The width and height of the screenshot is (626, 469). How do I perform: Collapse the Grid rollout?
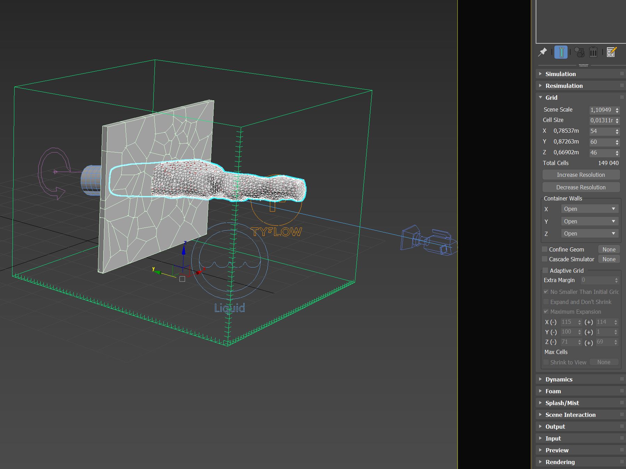pos(551,98)
